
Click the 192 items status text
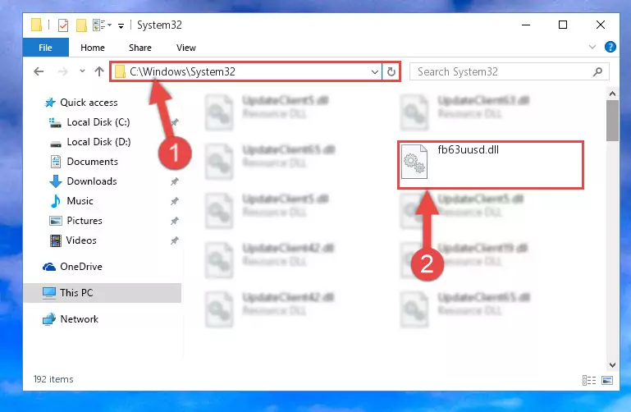[x=53, y=379]
